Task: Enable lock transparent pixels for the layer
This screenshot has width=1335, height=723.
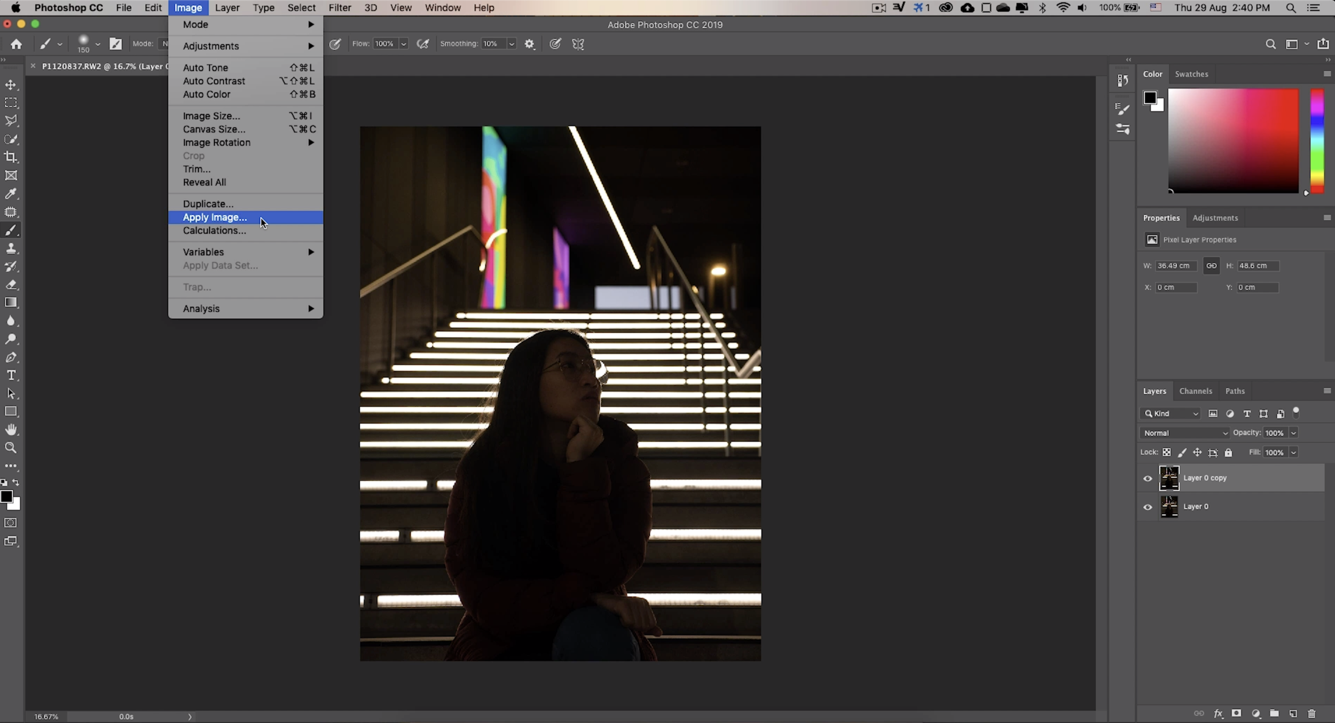Action: (x=1166, y=452)
